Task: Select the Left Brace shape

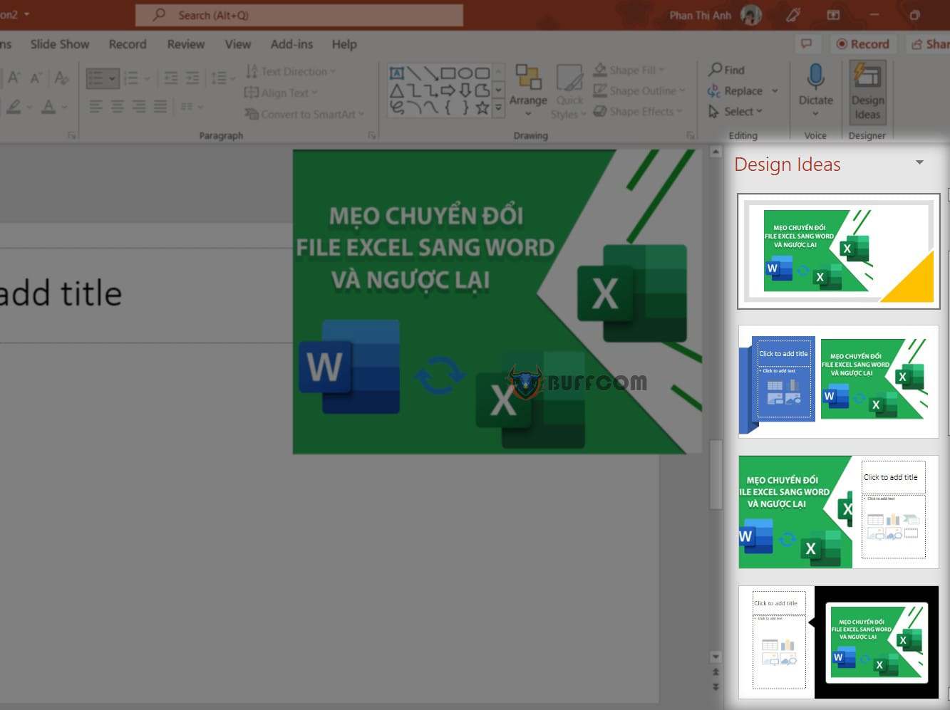Action: pos(448,108)
